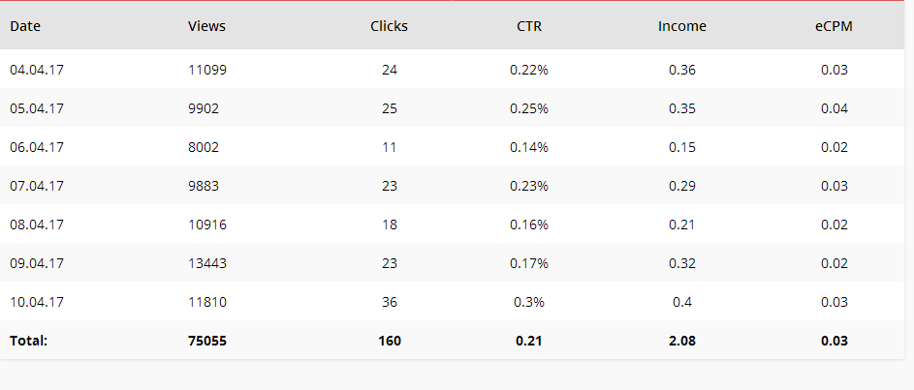Select the 04.04.17 date row

pos(452,70)
